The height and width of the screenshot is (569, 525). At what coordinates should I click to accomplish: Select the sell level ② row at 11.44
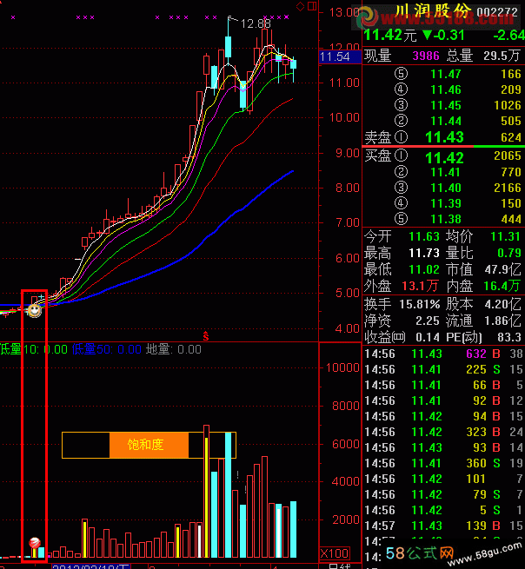(443, 121)
